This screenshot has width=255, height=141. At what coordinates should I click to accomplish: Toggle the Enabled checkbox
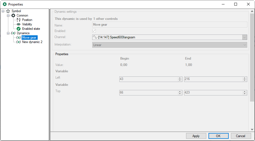[x=94, y=31]
